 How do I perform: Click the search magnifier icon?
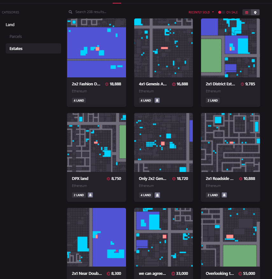coord(71,12)
